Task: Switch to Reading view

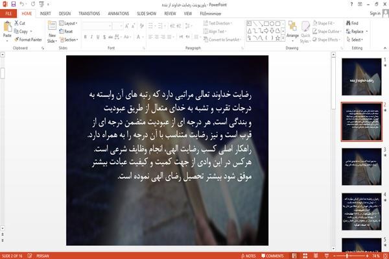Action: pyautogui.click(x=316, y=256)
